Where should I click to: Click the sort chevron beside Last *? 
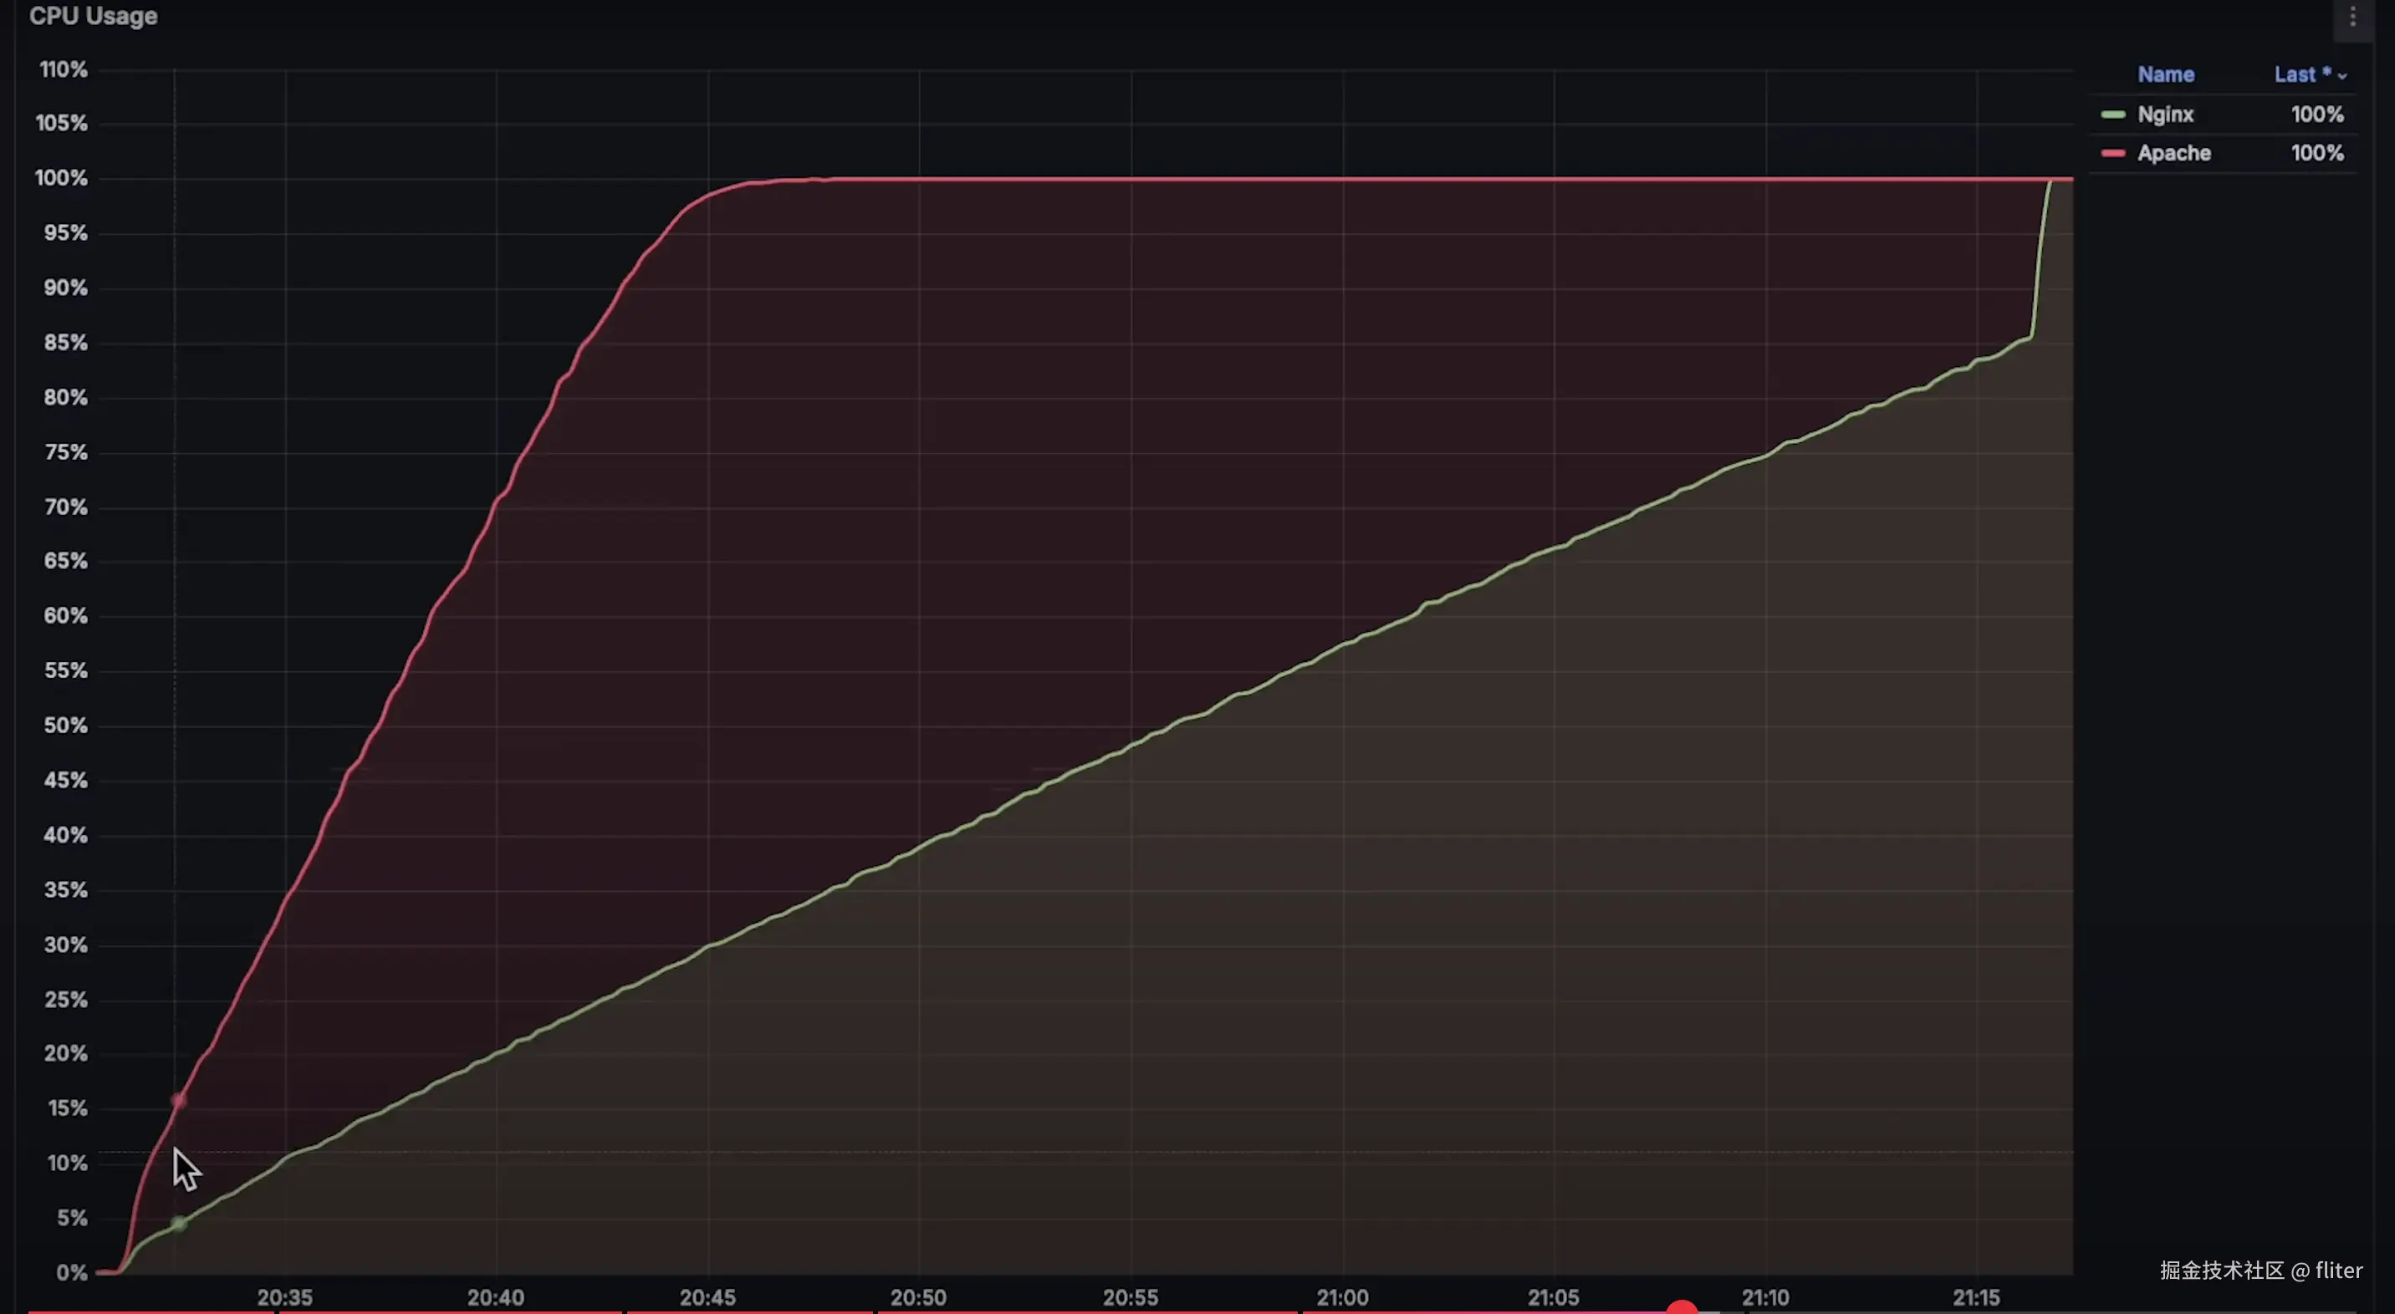pos(2342,76)
